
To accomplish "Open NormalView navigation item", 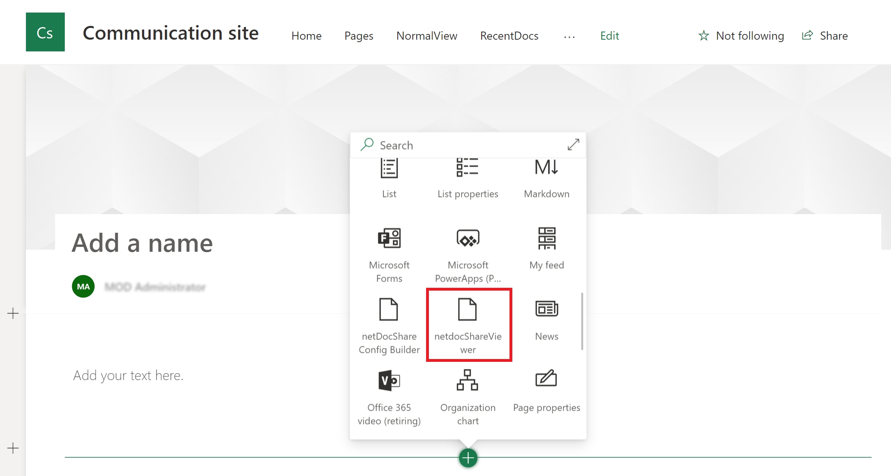I will (x=427, y=36).
